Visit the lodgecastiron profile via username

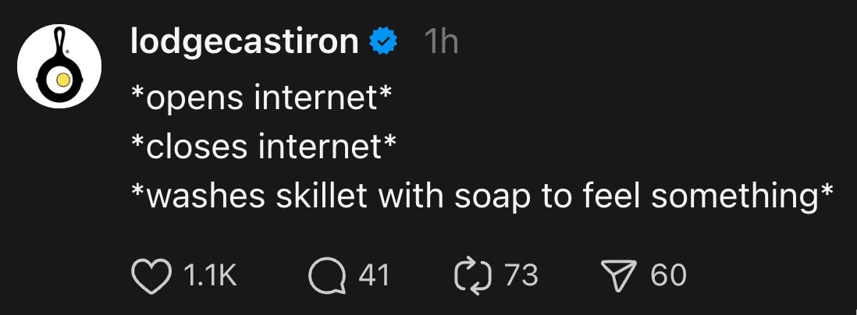(x=244, y=43)
